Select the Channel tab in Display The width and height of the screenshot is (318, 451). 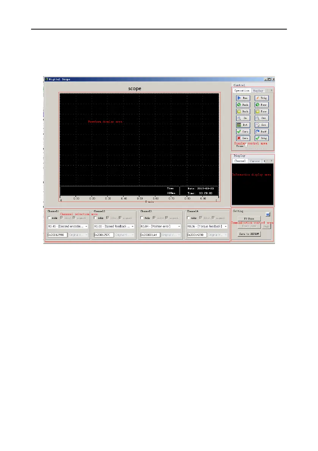(240, 161)
